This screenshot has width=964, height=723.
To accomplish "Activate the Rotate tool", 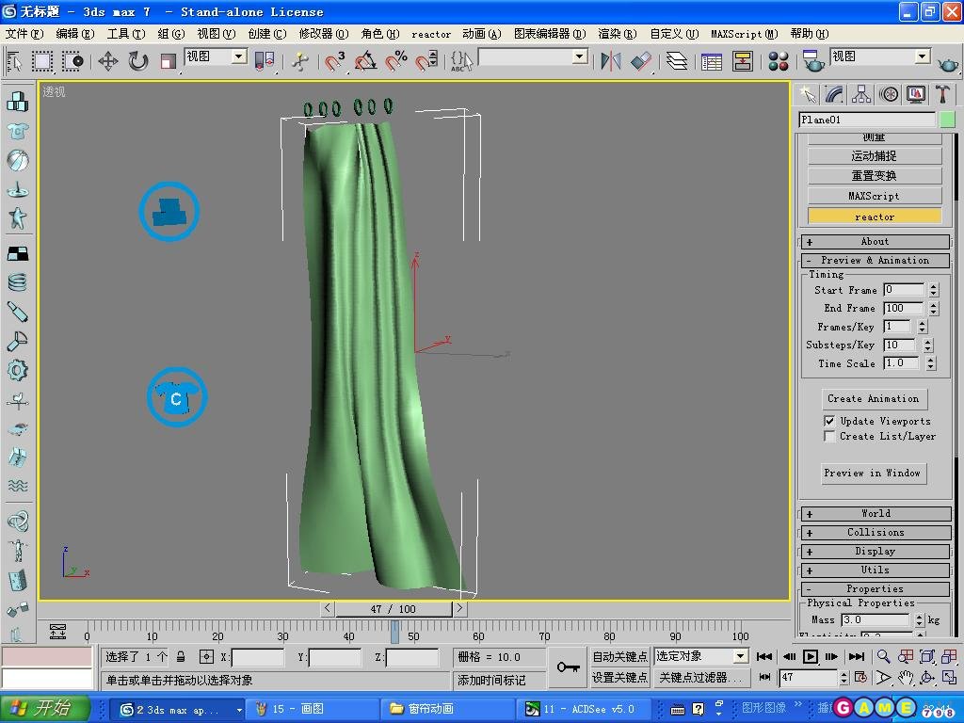I will click(138, 62).
